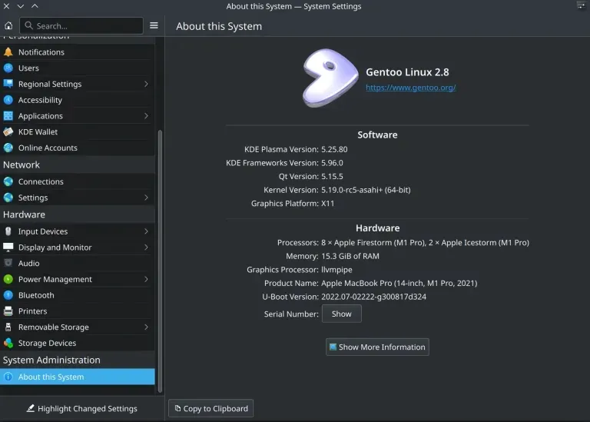Select the Storage Devices icon

(x=8, y=344)
